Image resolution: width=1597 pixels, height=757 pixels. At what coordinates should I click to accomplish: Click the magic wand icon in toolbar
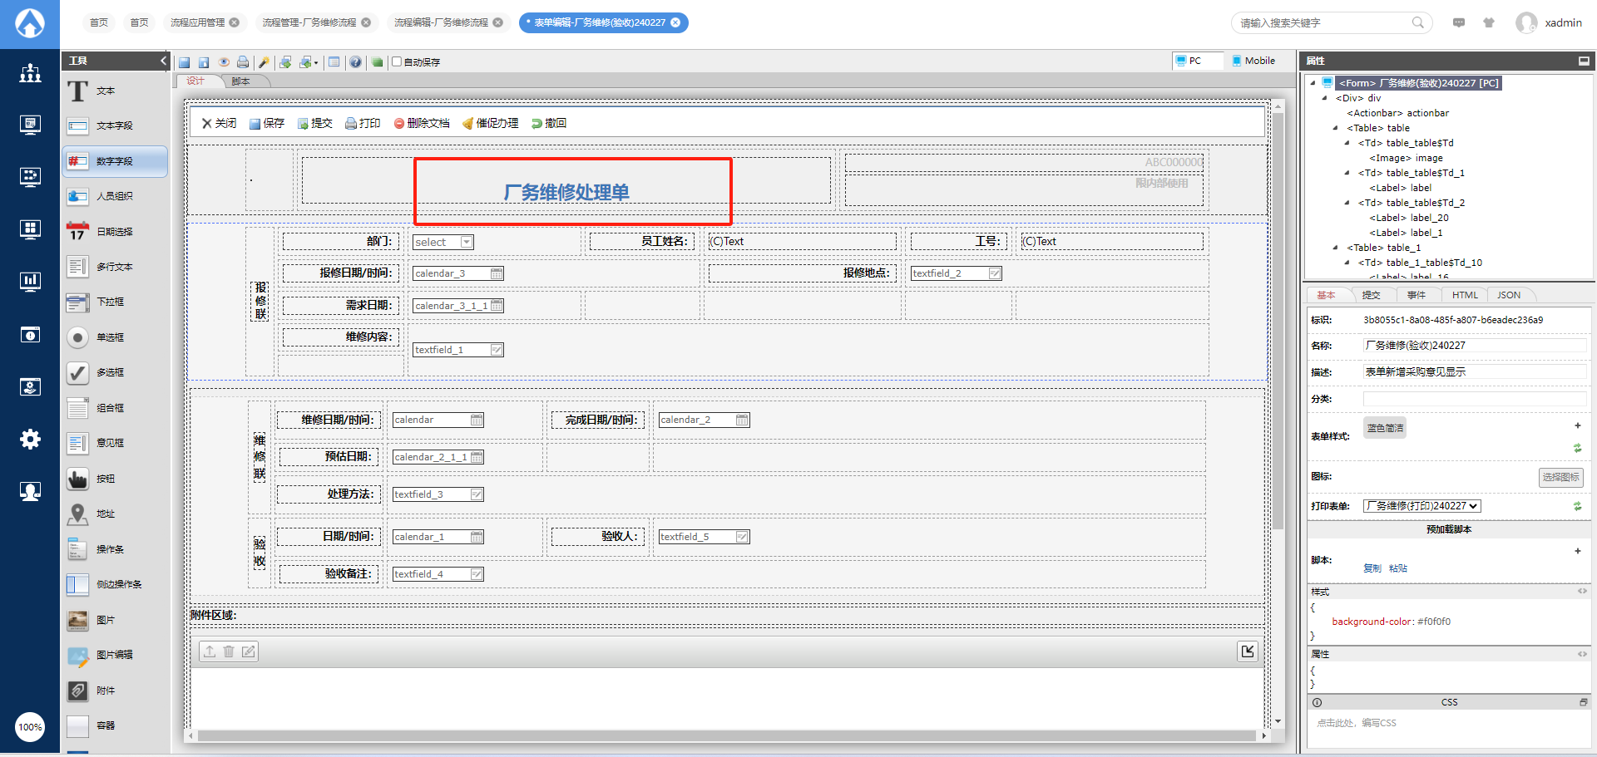pyautogui.click(x=264, y=62)
